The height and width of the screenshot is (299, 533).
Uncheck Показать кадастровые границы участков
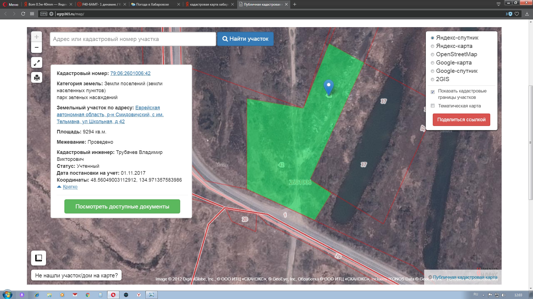(433, 92)
